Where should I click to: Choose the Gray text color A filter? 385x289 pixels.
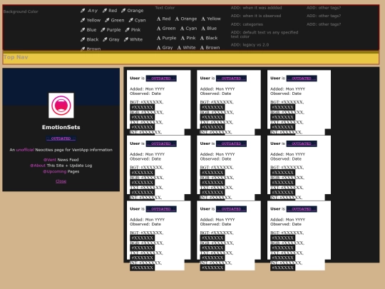(165, 47)
